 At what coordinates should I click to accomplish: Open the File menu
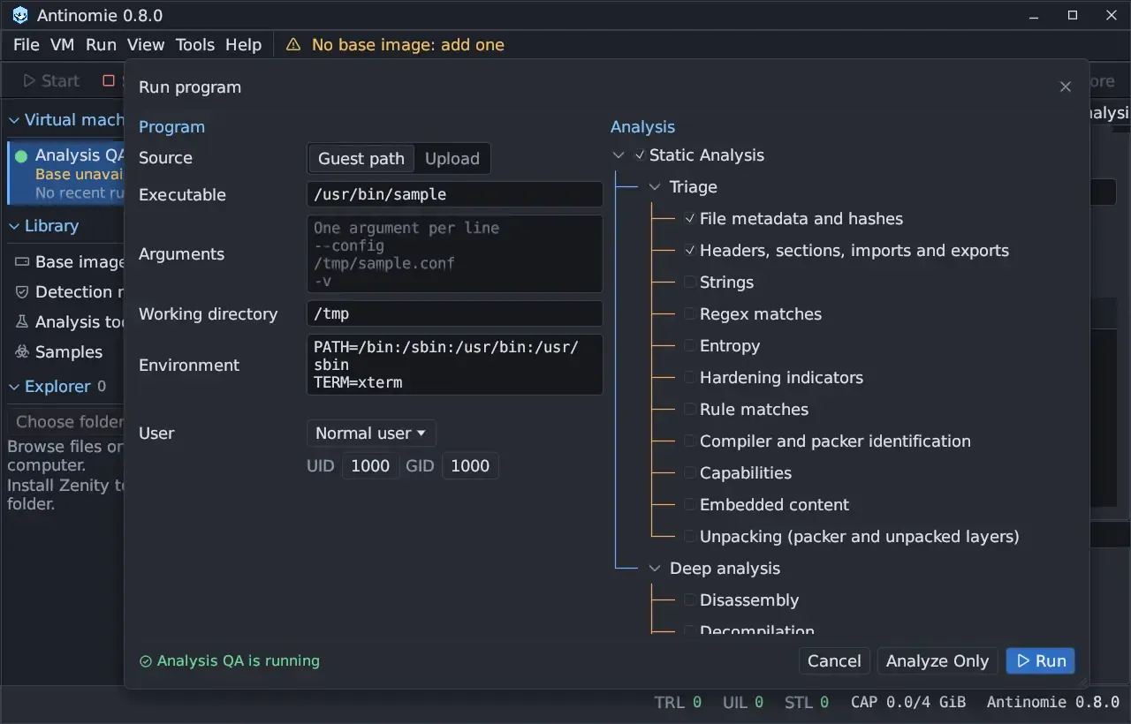point(27,45)
